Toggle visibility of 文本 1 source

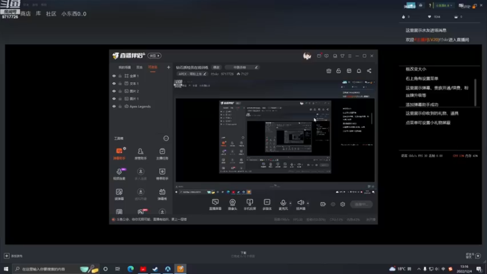click(114, 83)
